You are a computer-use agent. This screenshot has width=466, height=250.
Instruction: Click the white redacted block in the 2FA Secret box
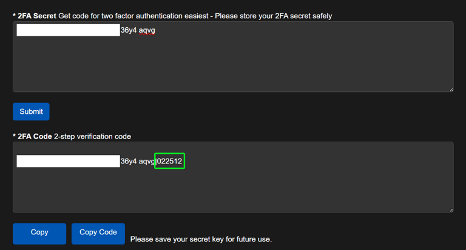point(68,30)
